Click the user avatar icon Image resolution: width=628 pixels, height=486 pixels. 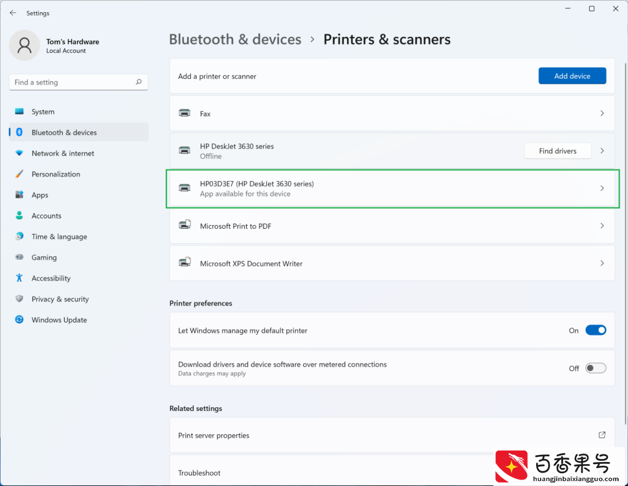[x=25, y=45]
